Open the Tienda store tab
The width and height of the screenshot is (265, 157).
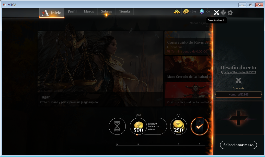(x=124, y=11)
